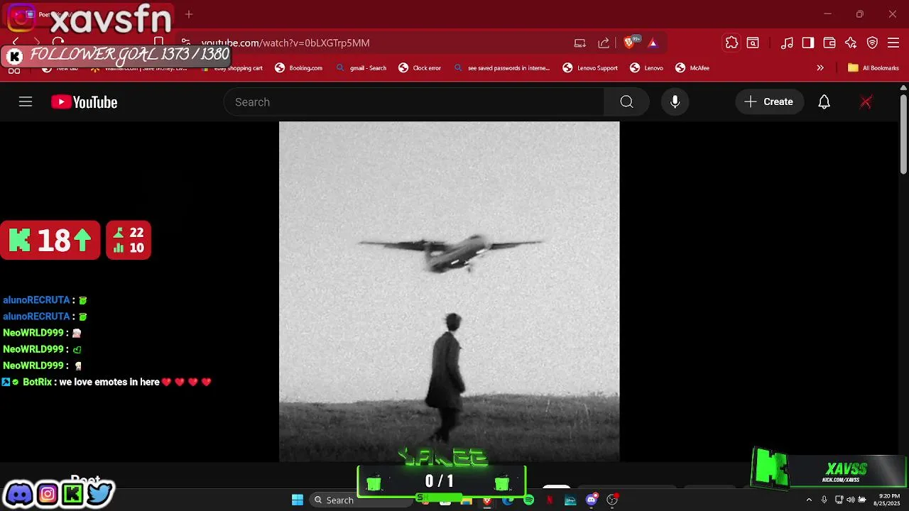Expand hidden bookmarks chevron

click(x=820, y=68)
